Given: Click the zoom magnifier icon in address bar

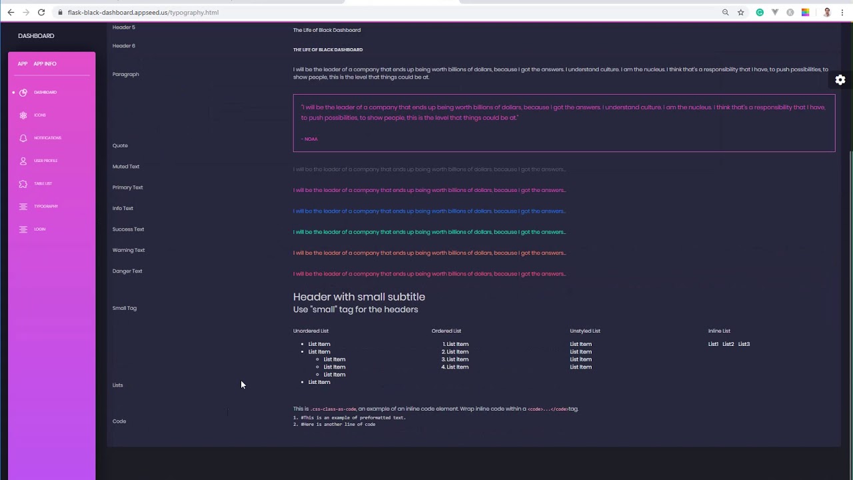Looking at the screenshot, I should point(726,12).
